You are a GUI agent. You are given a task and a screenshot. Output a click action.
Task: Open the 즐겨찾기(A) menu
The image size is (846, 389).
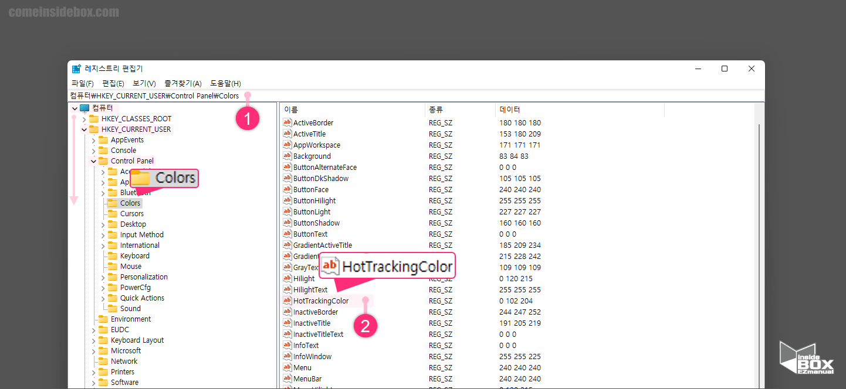182,83
